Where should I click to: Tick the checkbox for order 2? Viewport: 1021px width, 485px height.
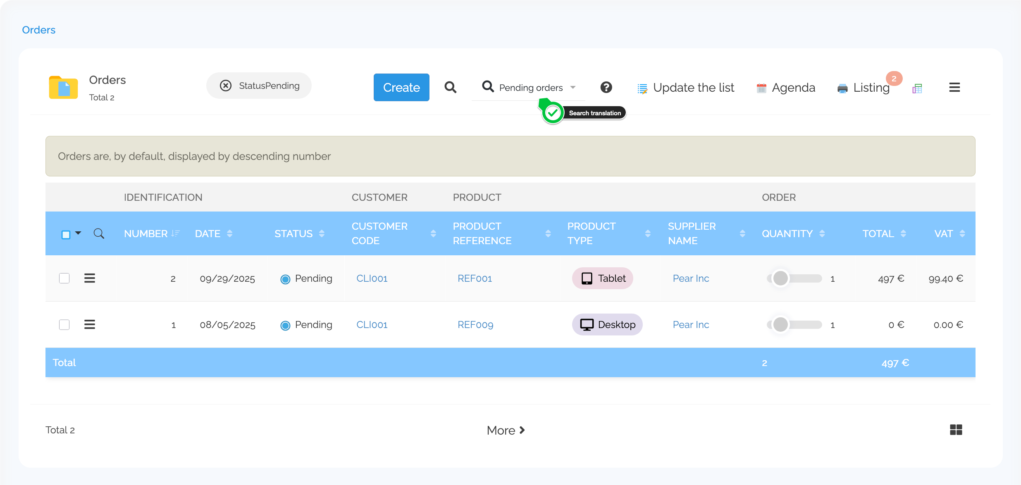[64, 278]
